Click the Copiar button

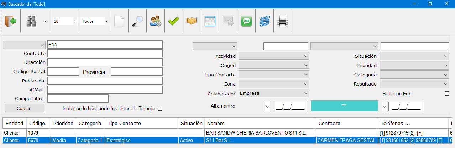[24, 108]
